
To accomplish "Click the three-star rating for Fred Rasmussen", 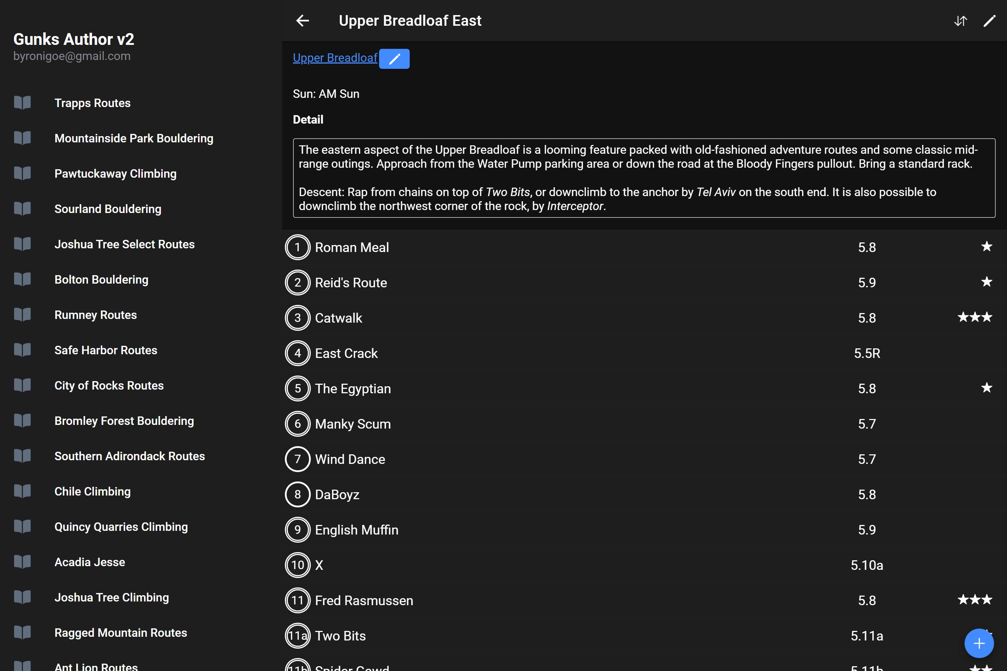I will pyautogui.click(x=975, y=600).
